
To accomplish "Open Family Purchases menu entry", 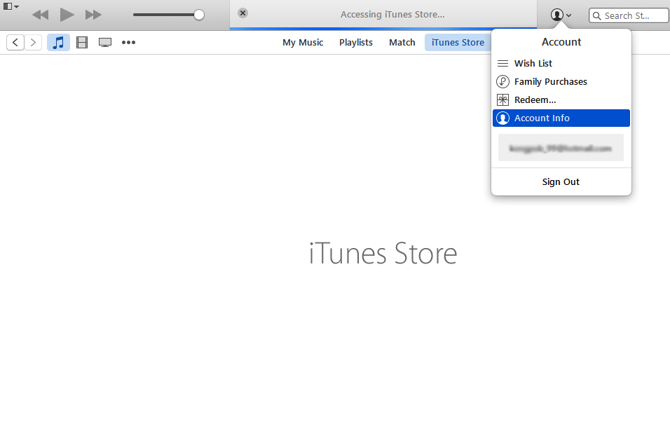I will pyautogui.click(x=561, y=81).
